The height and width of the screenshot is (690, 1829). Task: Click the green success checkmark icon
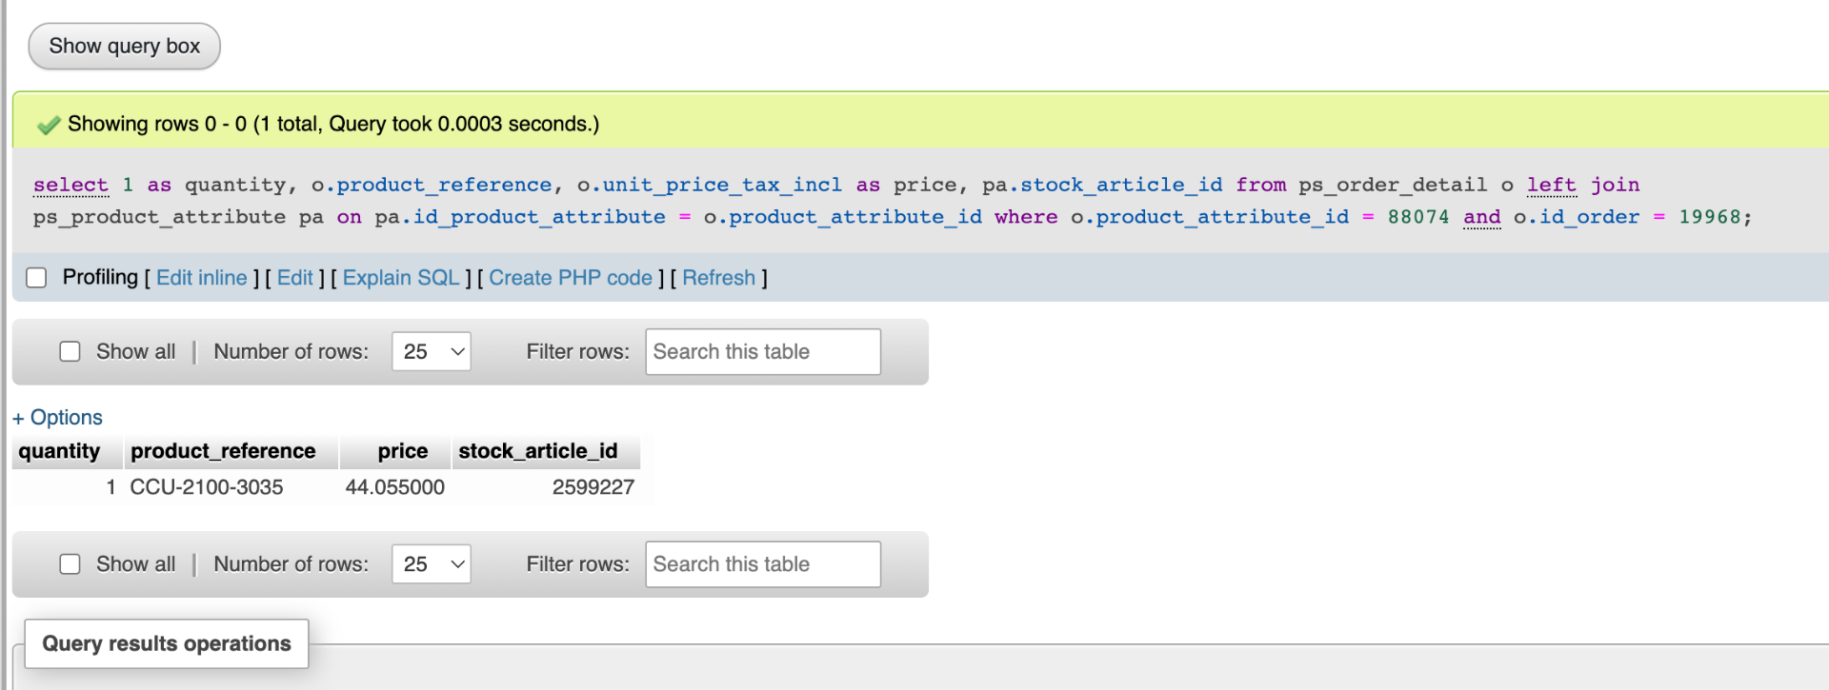48,125
